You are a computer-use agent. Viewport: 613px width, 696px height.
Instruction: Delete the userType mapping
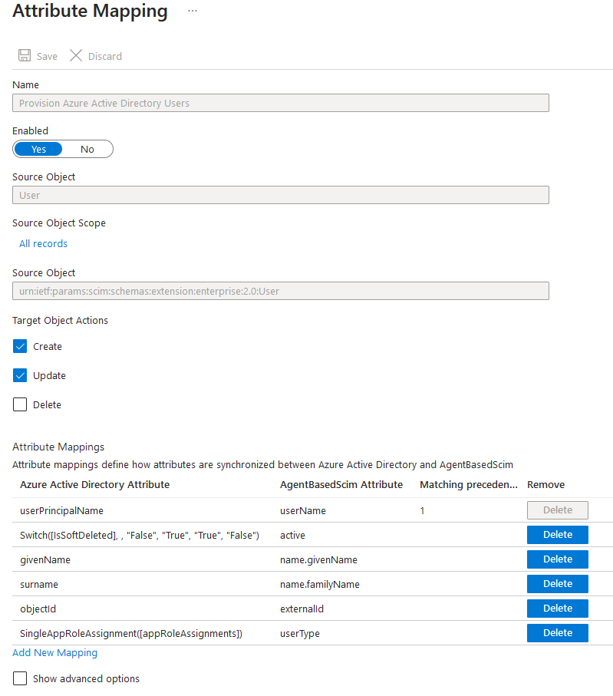point(558,633)
